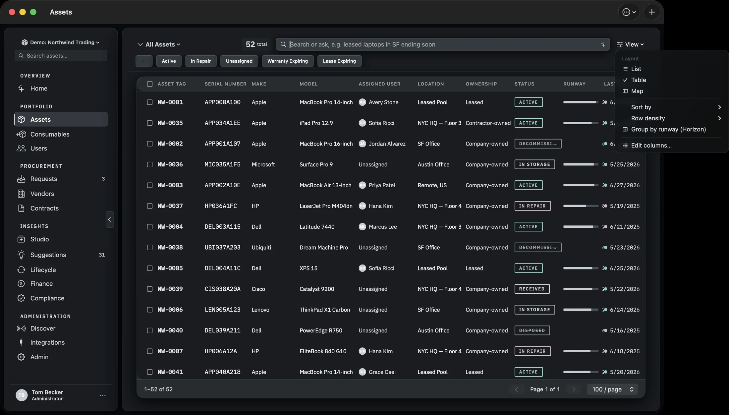Click the Finance dollar icon
729x415 pixels.
tap(21, 284)
